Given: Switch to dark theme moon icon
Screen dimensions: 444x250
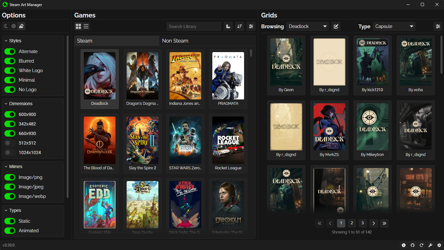Looking at the screenshot, I should 6,26.
